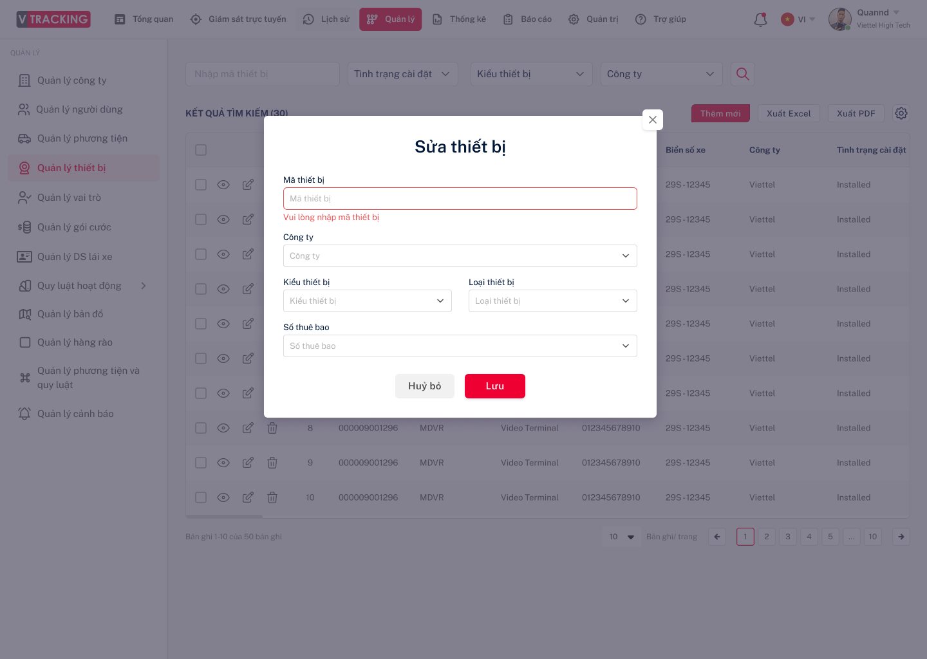The image size is (927, 659).
Task: Click edit icon in the first table row
Action: [248, 185]
